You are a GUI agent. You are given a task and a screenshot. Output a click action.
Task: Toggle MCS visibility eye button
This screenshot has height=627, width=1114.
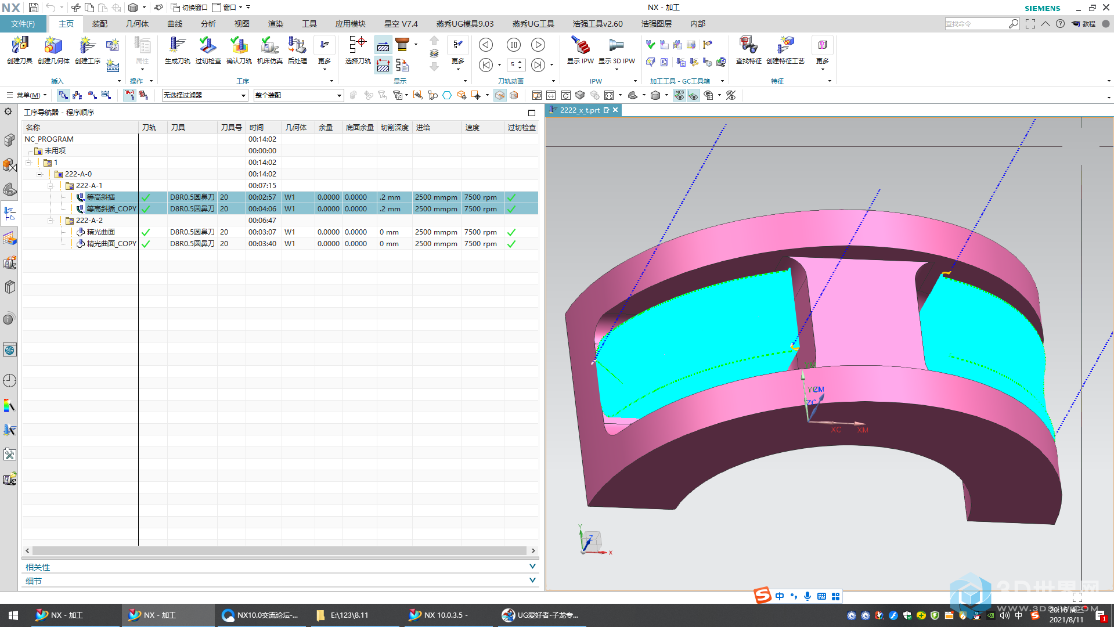pos(679,95)
